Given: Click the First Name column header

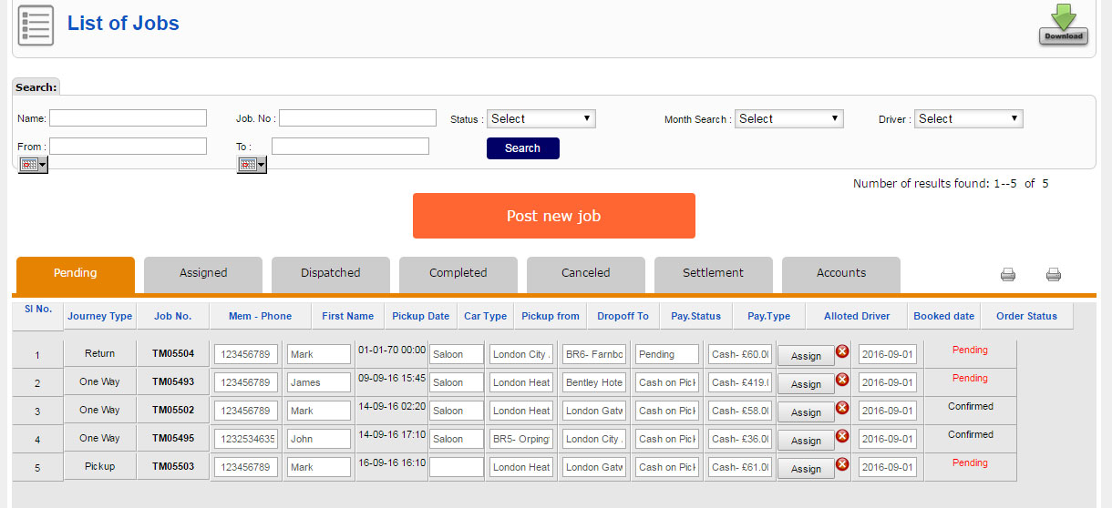Looking at the screenshot, I should coord(348,317).
